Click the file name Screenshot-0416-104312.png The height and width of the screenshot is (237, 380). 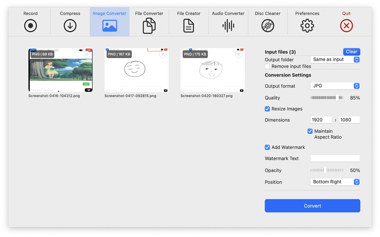[x=54, y=96]
